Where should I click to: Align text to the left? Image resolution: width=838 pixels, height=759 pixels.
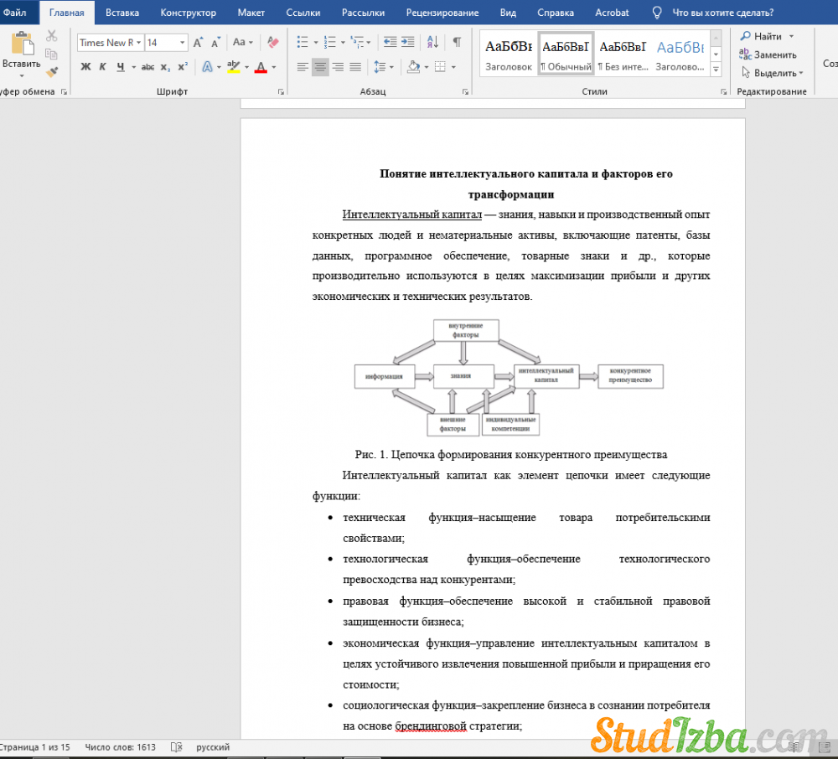pos(303,67)
